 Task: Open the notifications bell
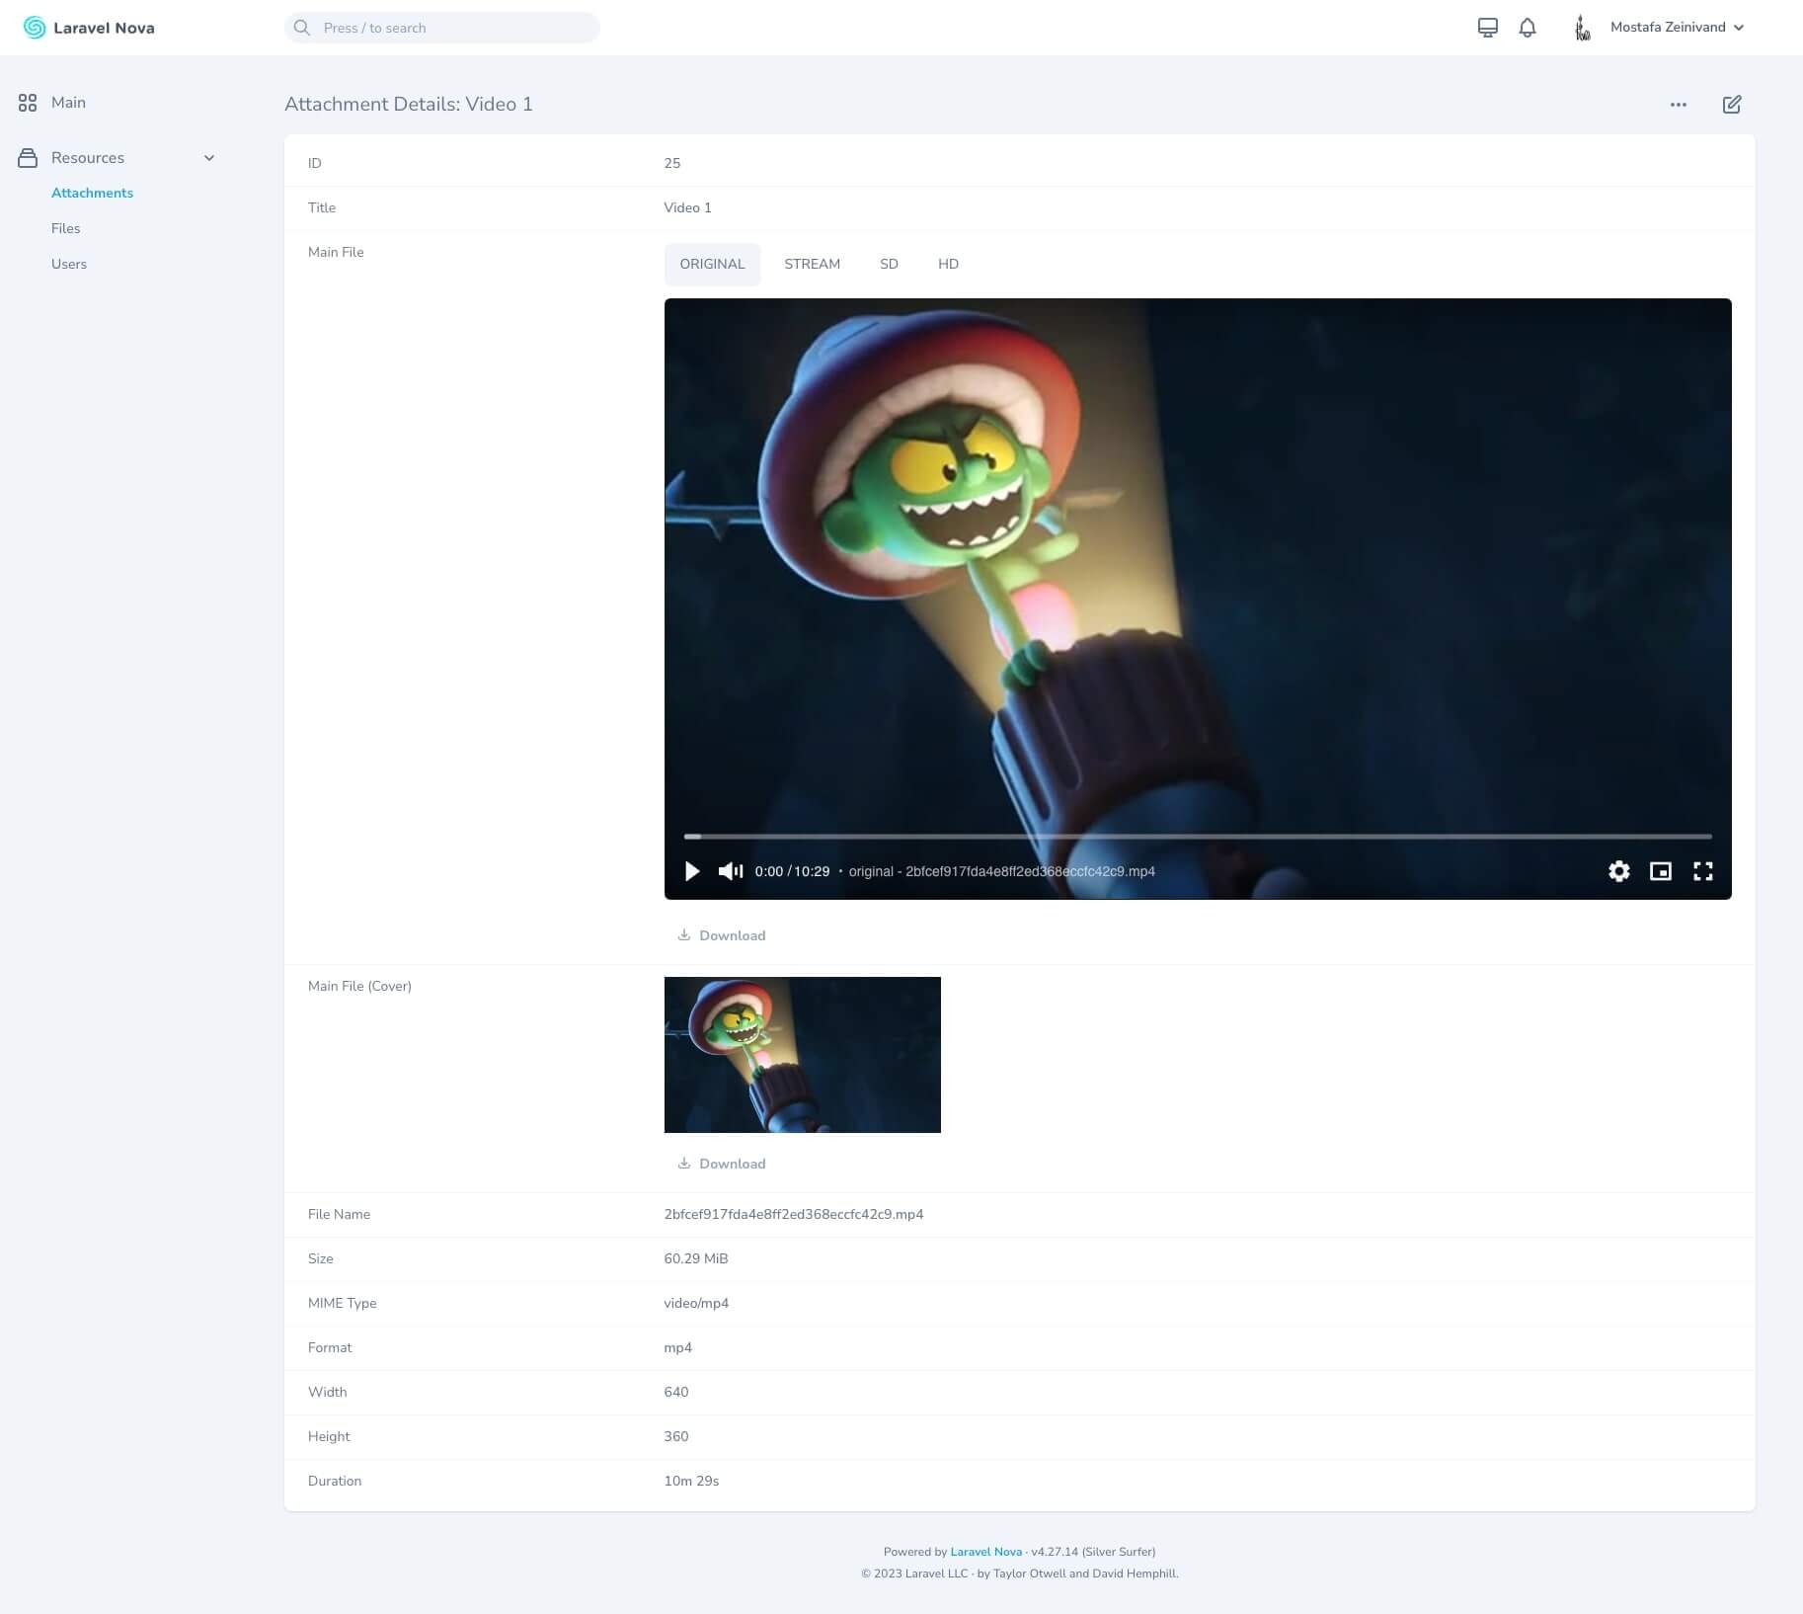pyautogui.click(x=1528, y=28)
